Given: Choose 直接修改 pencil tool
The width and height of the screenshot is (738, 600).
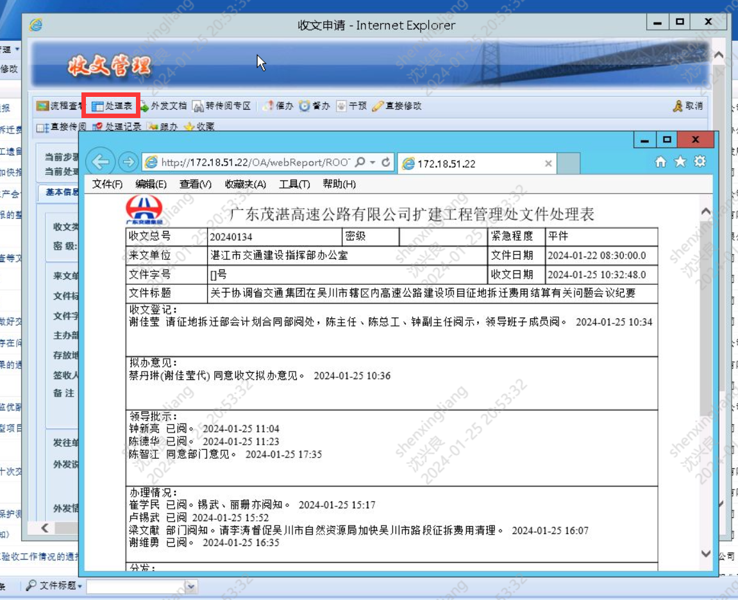Looking at the screenshot, I should pyautogui.click(x=397, y=106).
